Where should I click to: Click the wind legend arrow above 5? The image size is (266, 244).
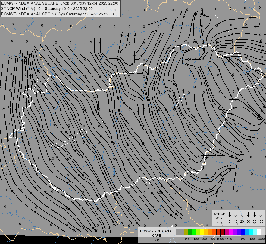tap(230, 214)
